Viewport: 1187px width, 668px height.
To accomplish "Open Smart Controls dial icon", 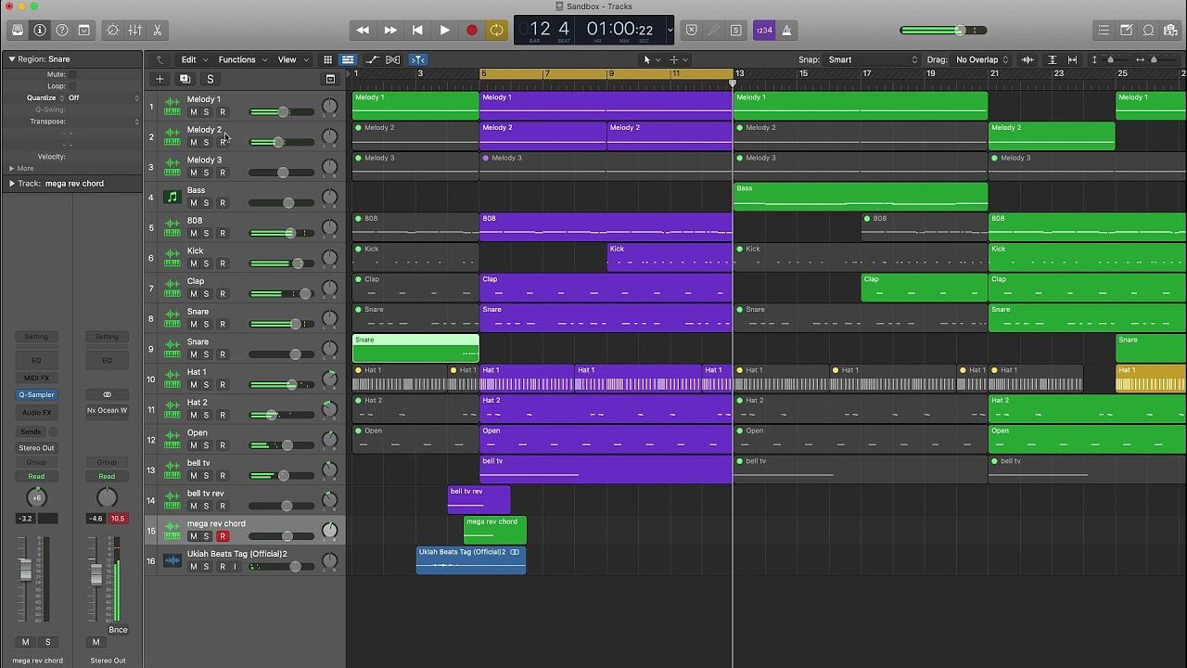I will 113,30.
